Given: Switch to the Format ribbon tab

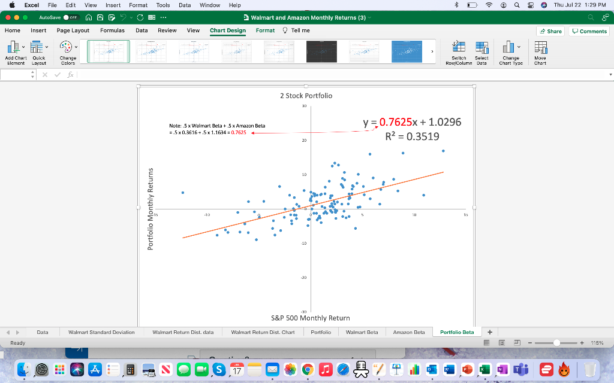Looking at the screenshot, I should (x=265, y=30).
